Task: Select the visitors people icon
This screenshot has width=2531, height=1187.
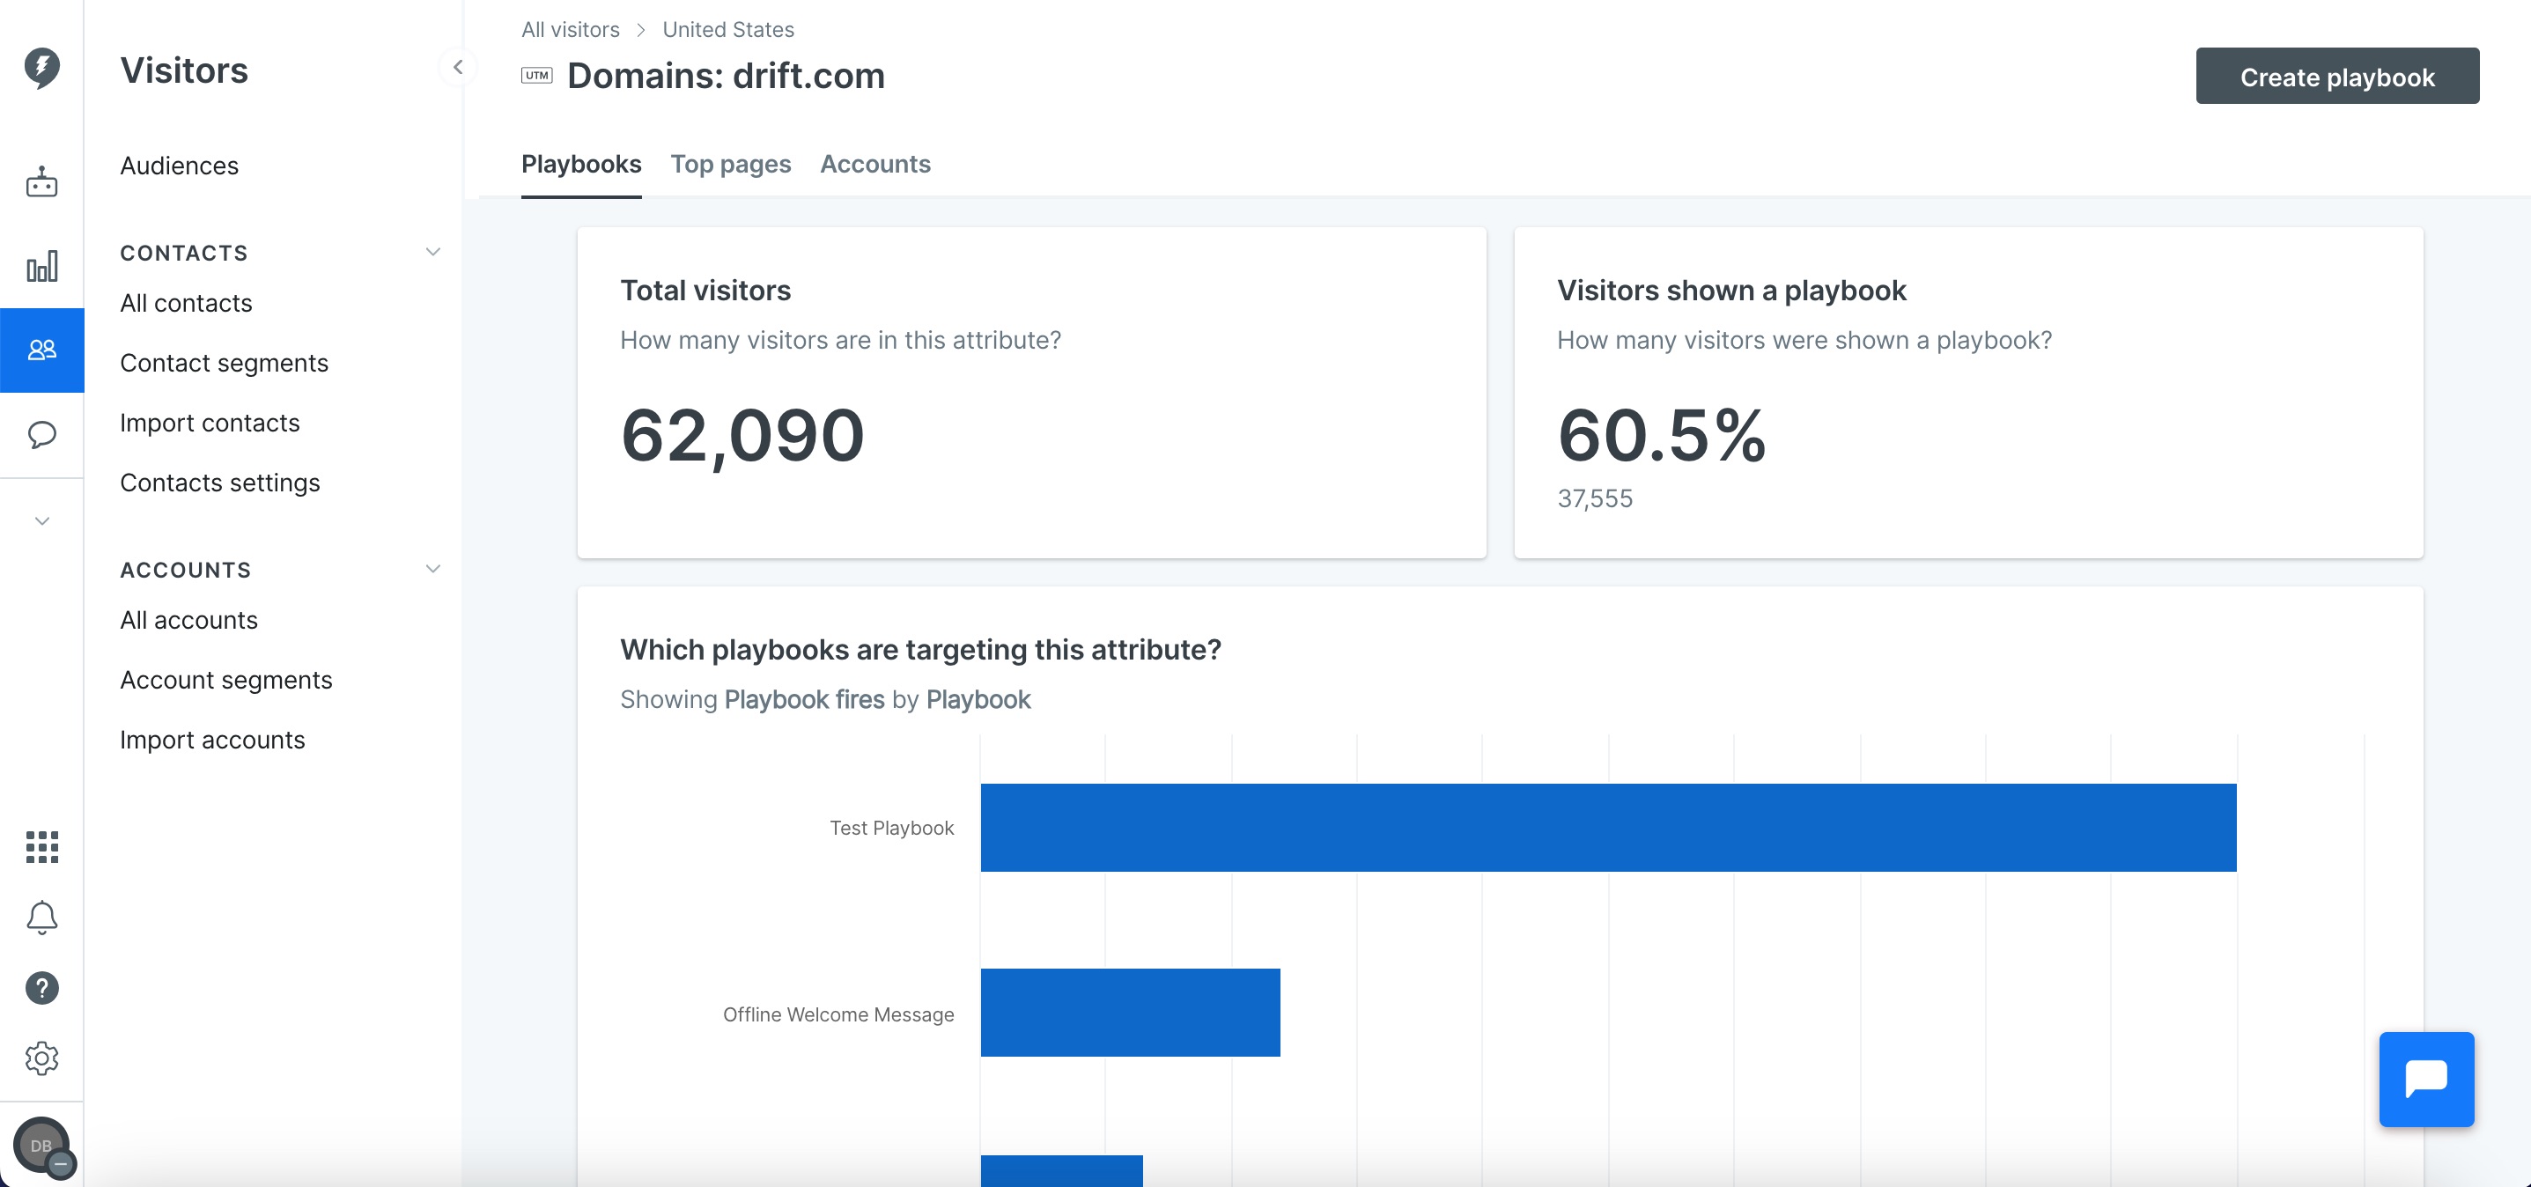Action: coord(41,350)
